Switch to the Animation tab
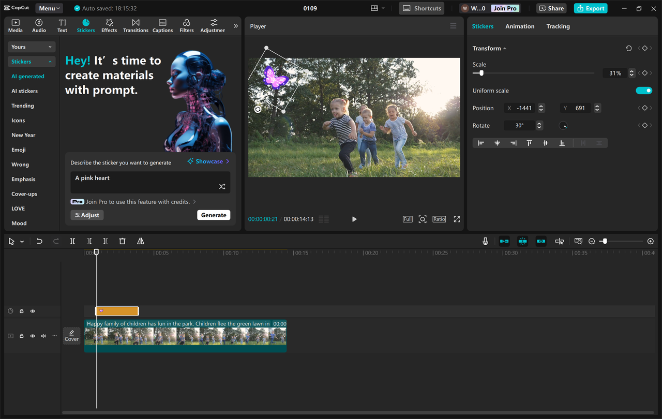 [x=519, y=26]
